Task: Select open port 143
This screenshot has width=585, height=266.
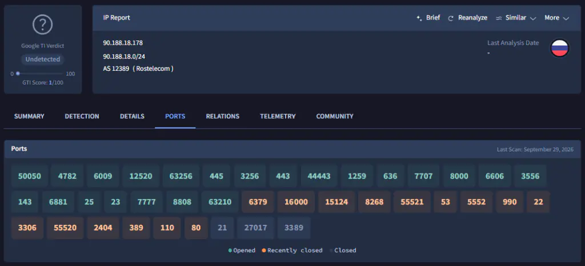Action: coord(25,202)
